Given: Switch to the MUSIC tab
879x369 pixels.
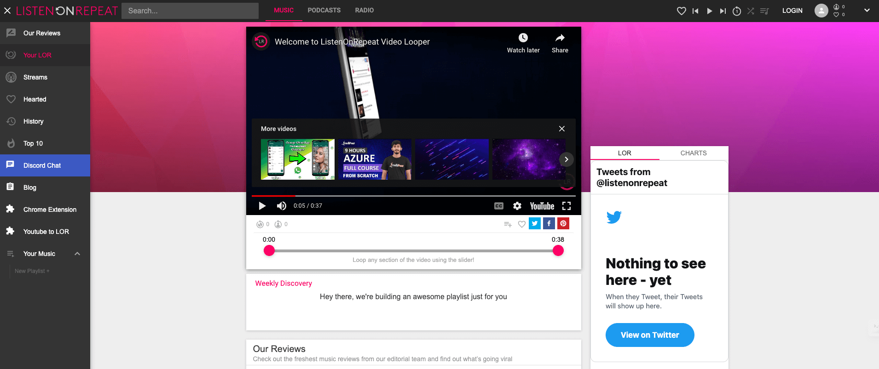Looking at the screenshot, I should point(283,10).
